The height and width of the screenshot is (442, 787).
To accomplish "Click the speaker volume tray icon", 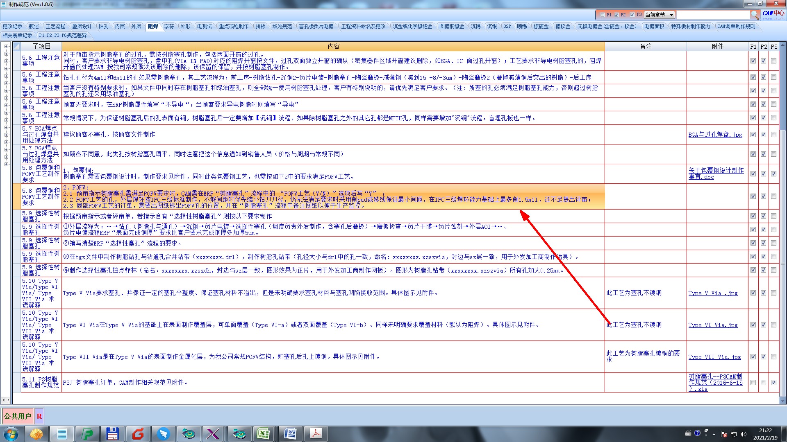I will pos(744,434).
